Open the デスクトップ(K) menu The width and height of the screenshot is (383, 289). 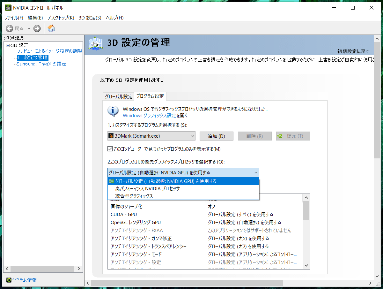pos(61,18)
